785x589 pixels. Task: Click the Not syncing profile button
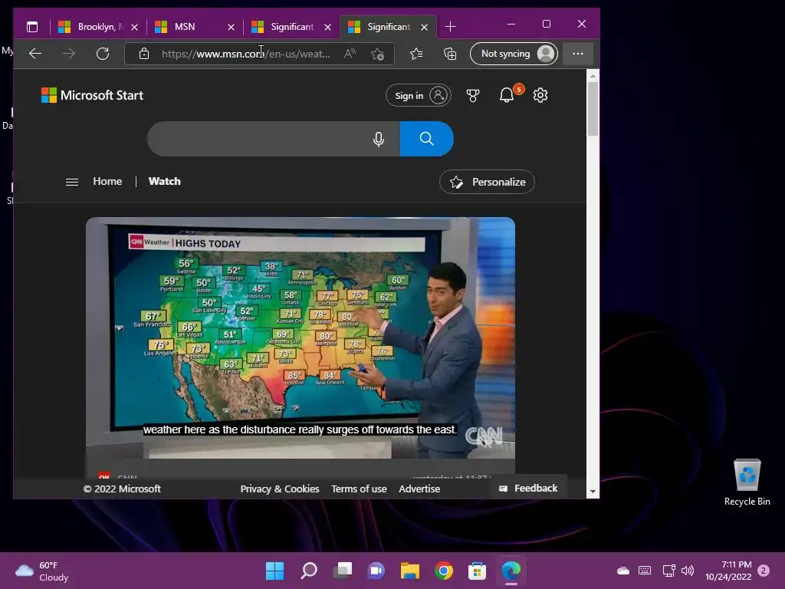[514, 54]
